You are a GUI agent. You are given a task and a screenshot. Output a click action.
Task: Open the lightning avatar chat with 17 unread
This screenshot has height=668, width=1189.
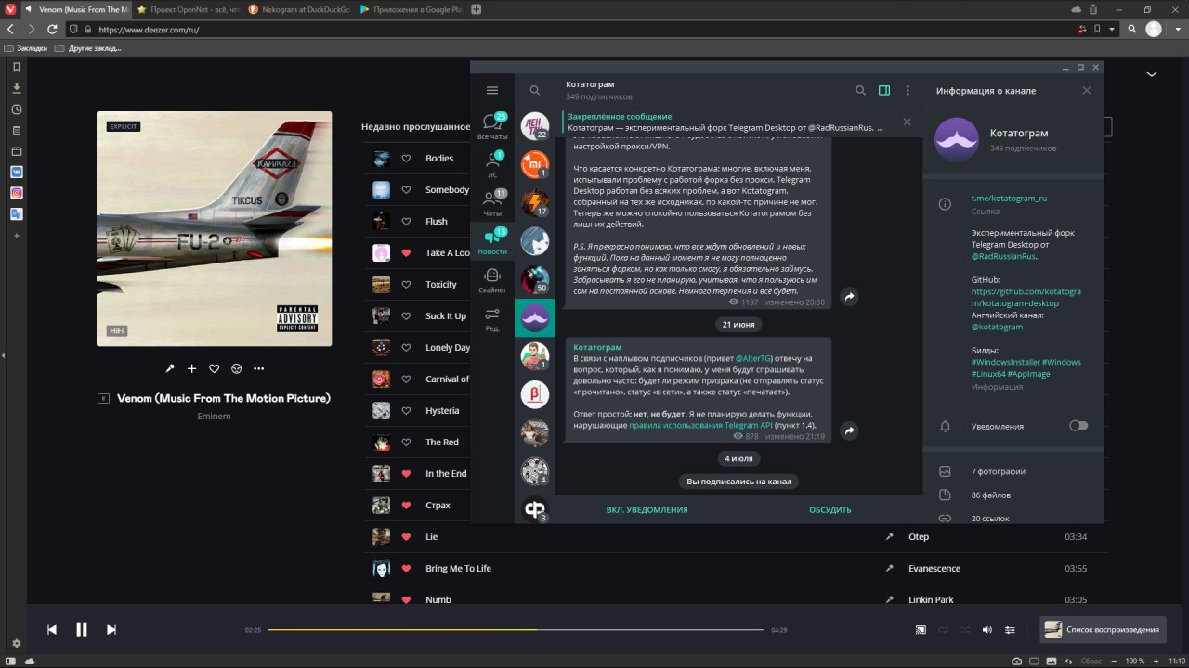535,202
